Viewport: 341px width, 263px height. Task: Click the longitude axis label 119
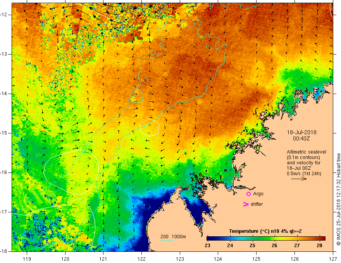tap(27, 259)
